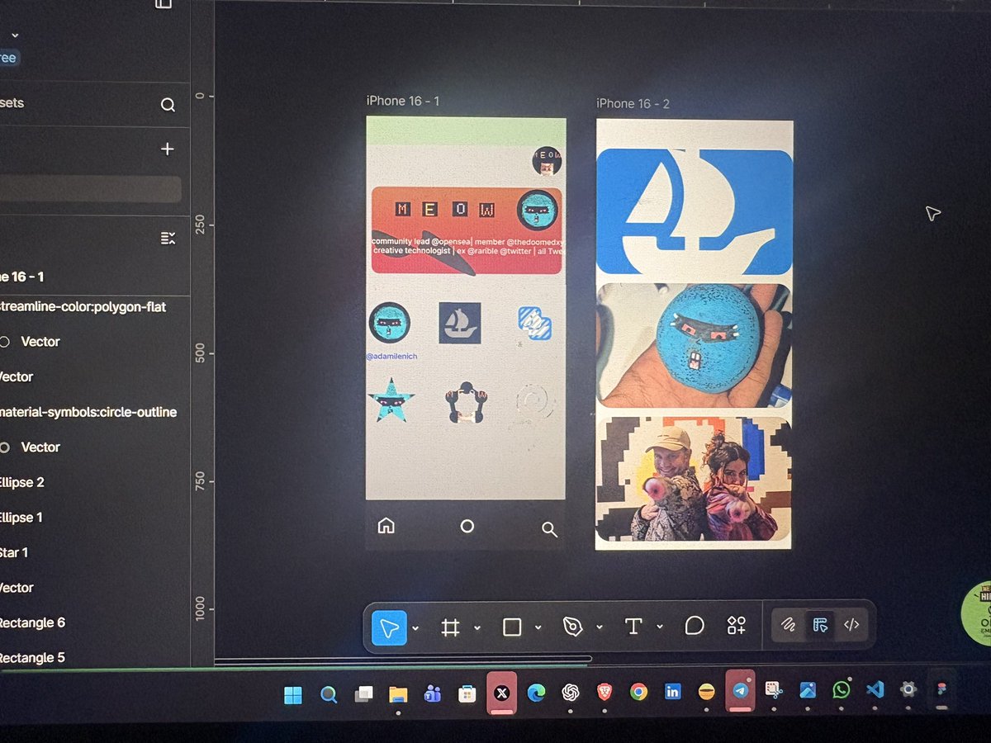The image size is (991, 743).
Task: Select the material-symbols:circle-outline layer
Action: [x=88, y=412]
